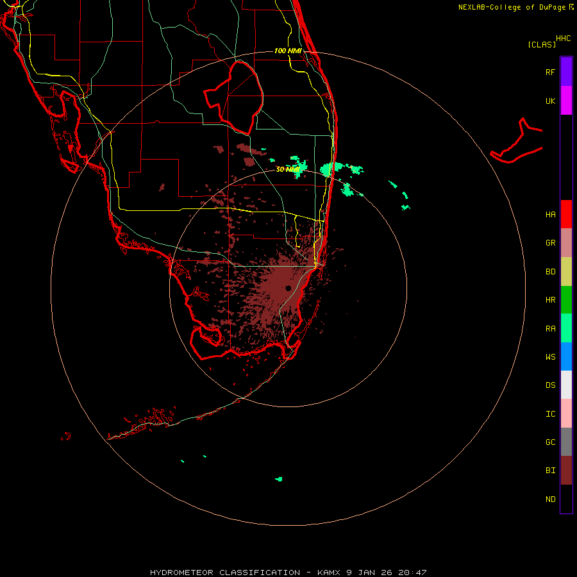Viewport: 577px width, 577px height.
Task: Click the KAMX station identifier
Action: [329, 573]
